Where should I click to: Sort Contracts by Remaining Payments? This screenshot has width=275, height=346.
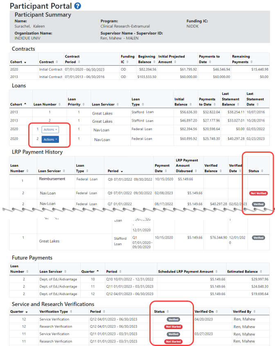tap(242, 59)
